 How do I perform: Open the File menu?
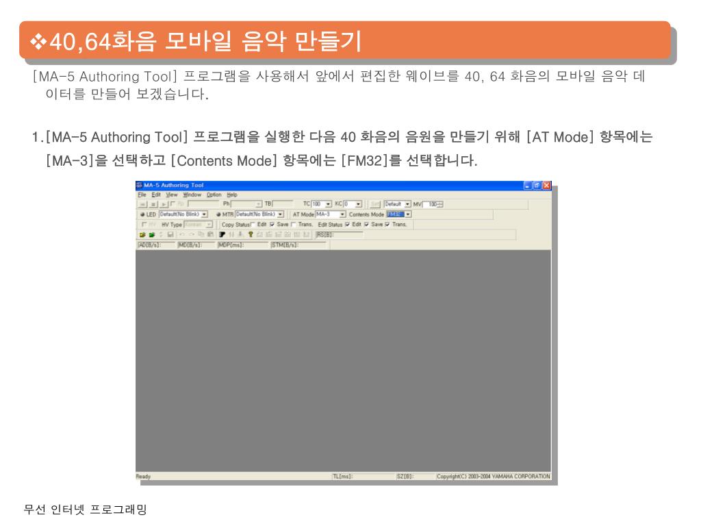click(142, 195)
